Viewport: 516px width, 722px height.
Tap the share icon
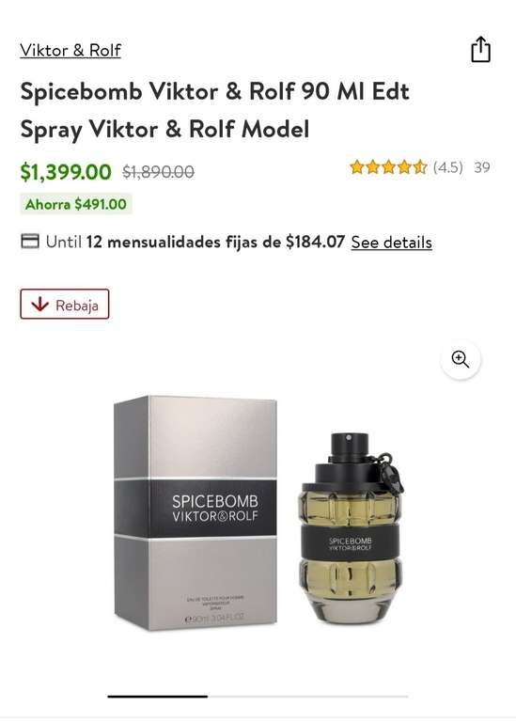tap(480, 49)
